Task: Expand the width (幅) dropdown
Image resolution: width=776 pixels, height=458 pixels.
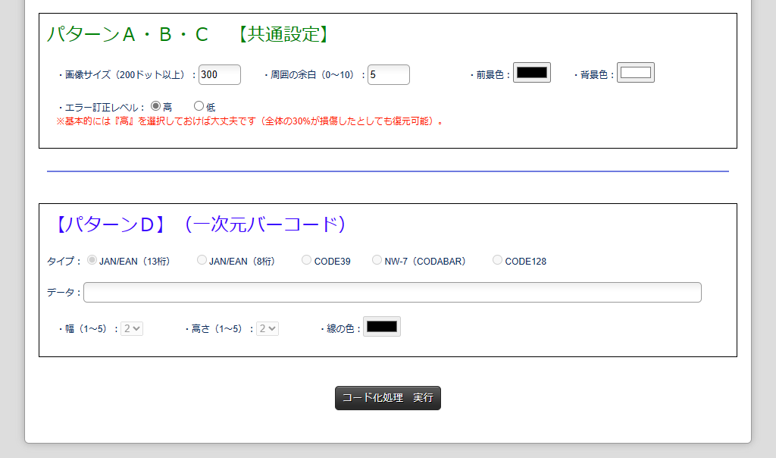Action: pos(132,328)
